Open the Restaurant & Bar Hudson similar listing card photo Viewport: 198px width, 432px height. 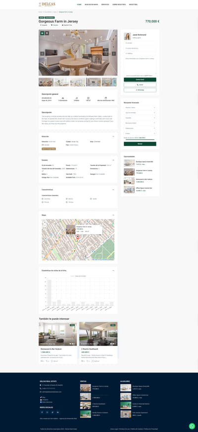[58, 334]
